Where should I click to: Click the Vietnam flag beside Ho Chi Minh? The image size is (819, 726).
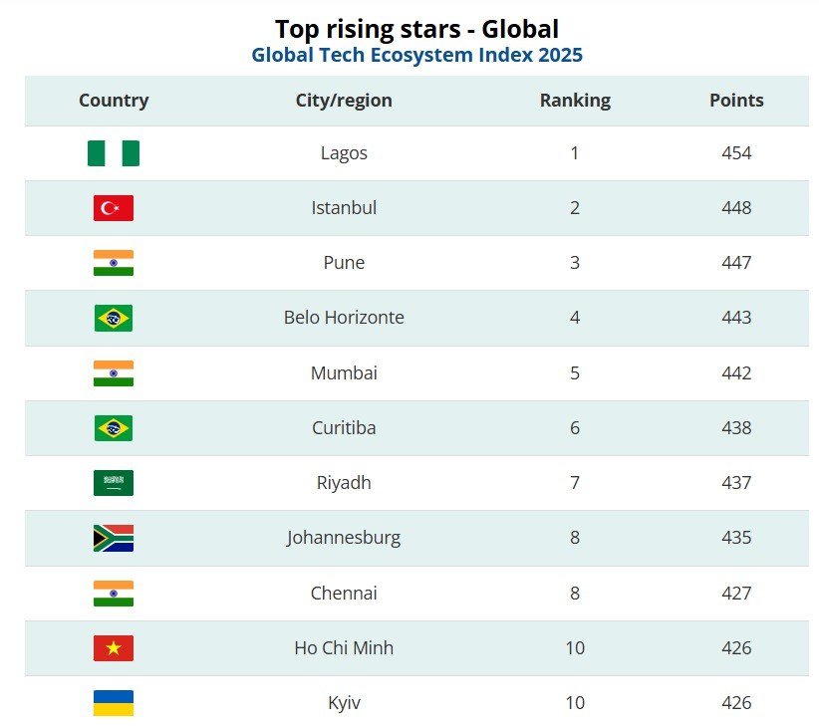114,648
